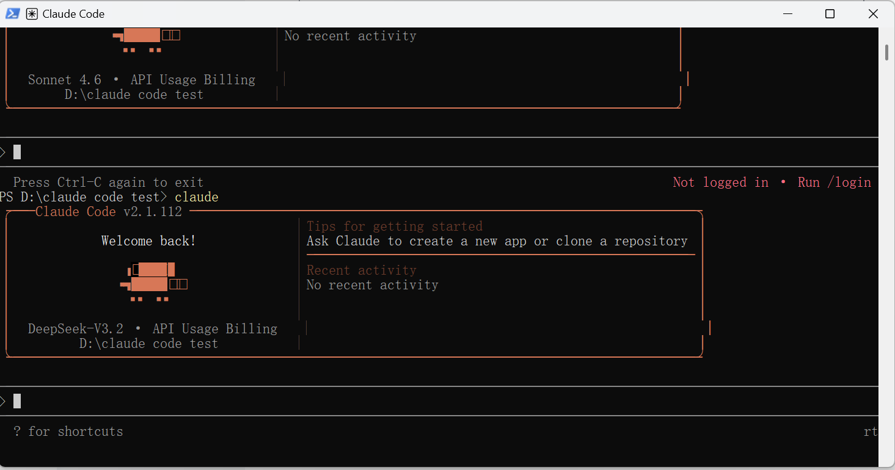Click the lower 'Recent activity' heading

tap(362, 270)
